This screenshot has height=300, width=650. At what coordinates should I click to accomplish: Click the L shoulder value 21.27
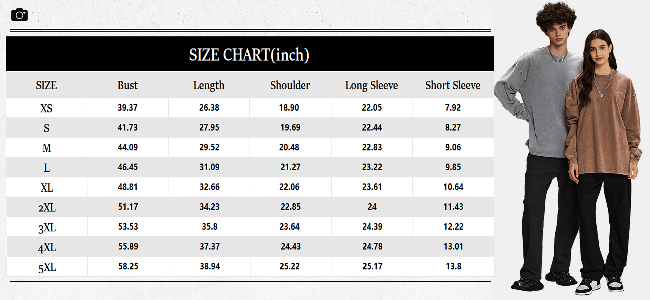click(x=290, y=167)
